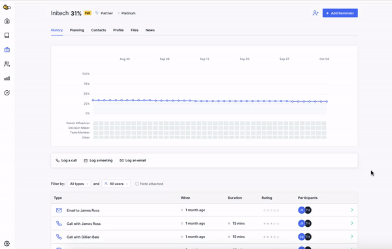Image resolution: width=392 pixels, height=249 pixels.
Task: Open the All users filter dropdown
Action: pyautogui.click(x=116, y=184)
